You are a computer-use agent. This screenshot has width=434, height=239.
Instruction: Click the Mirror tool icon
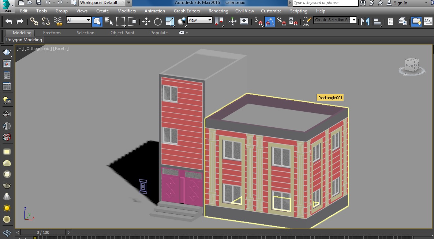click(x=365, y=21)
